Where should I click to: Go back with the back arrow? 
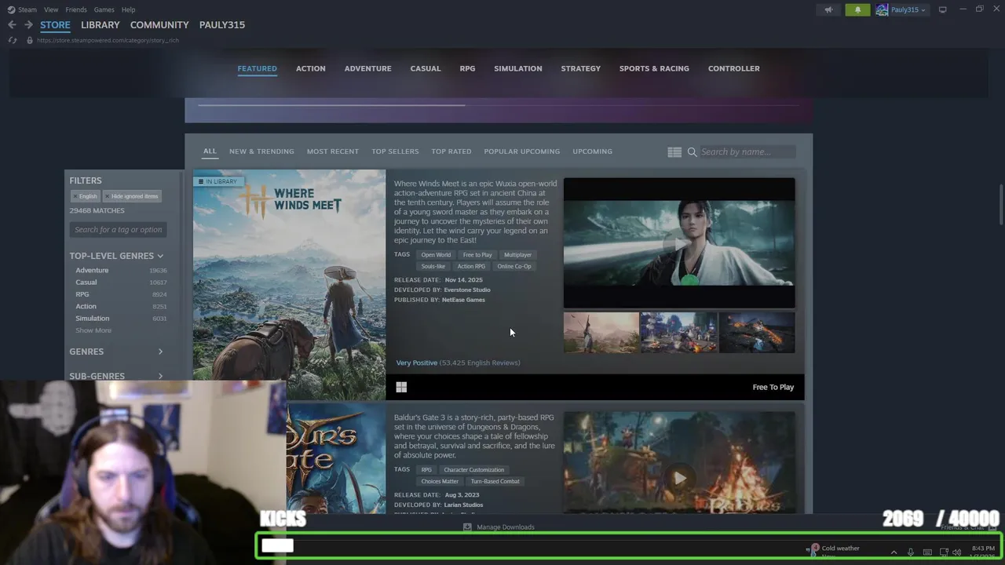(12, 25)
